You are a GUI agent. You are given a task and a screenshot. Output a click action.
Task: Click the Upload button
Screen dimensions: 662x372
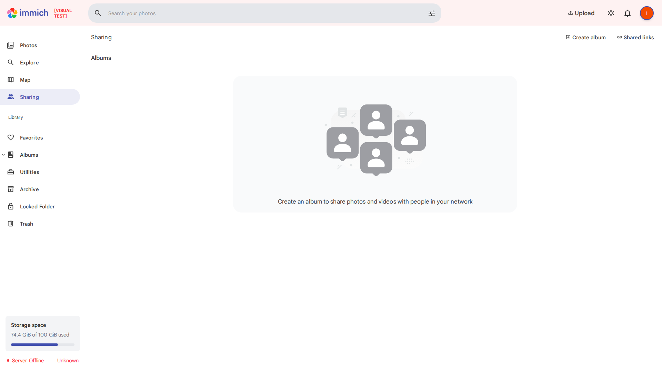[581, 13]
